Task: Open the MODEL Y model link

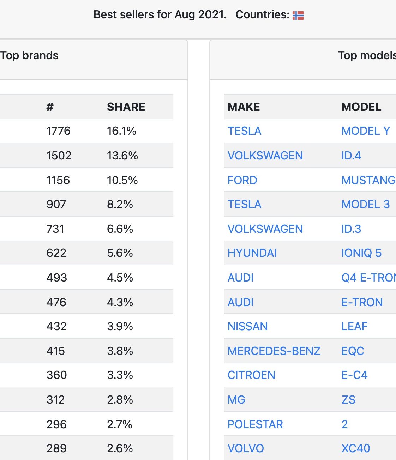Action: click(x=366, y=131)
